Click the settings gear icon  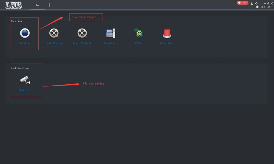tap(256, 4)
